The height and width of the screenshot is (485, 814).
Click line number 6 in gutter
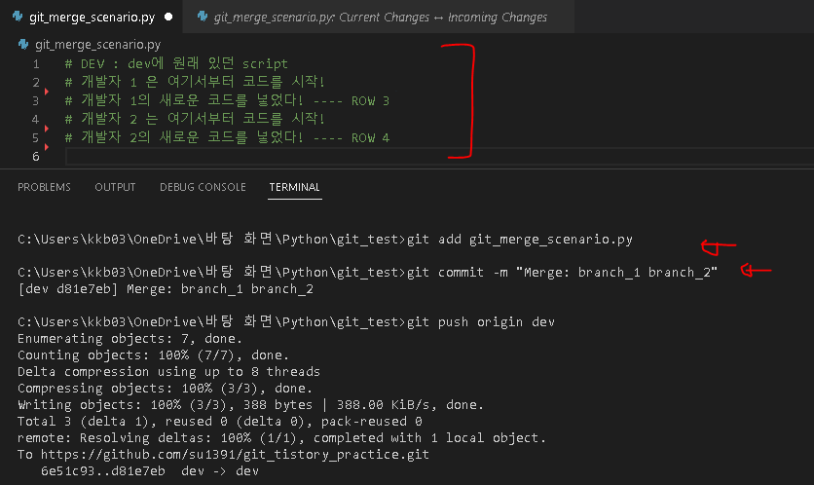pyautogui.click(x=36, y=156)
